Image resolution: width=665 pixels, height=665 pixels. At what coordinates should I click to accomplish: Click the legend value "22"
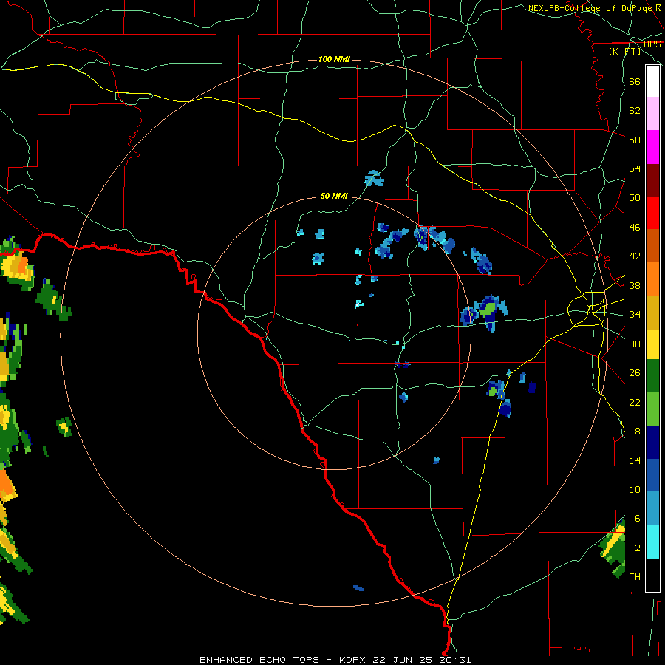(635, 402)
